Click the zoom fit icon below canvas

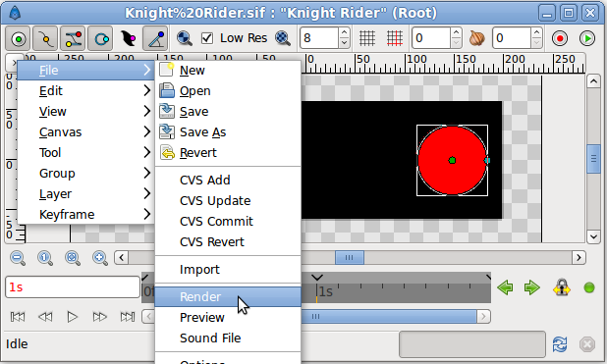pos(73,258)
